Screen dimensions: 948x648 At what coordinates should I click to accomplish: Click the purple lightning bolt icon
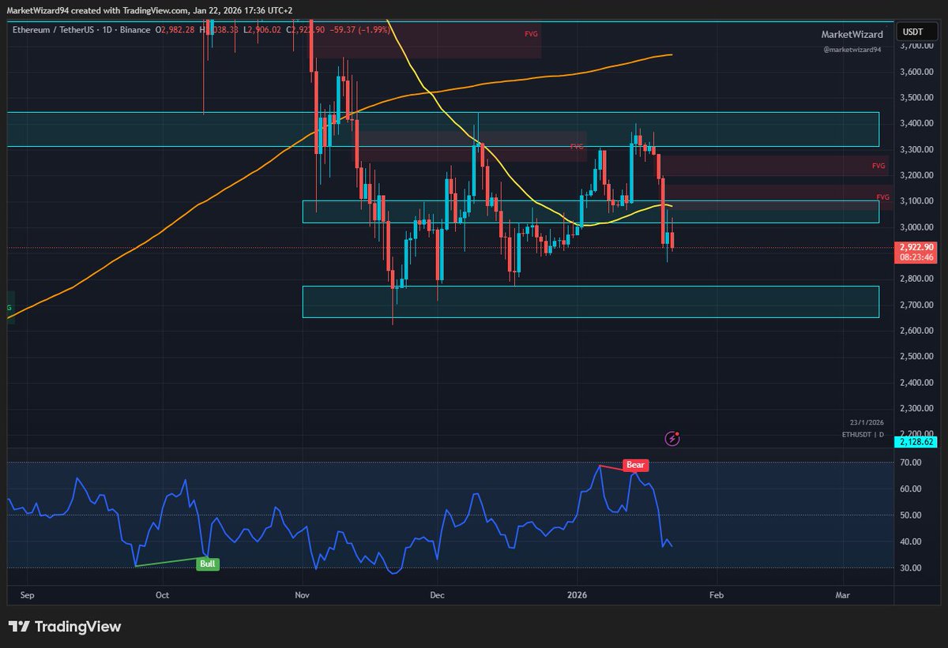click(x=673, y=438)
